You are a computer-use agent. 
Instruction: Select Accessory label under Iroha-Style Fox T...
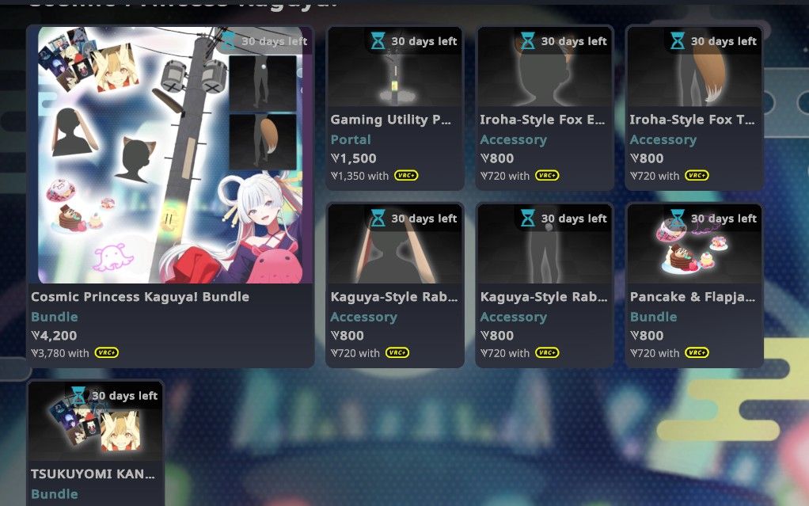[x=663, y=140]
